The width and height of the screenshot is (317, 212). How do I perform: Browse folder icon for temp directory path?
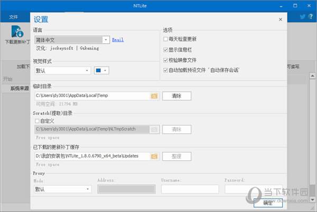pos(154,96)
